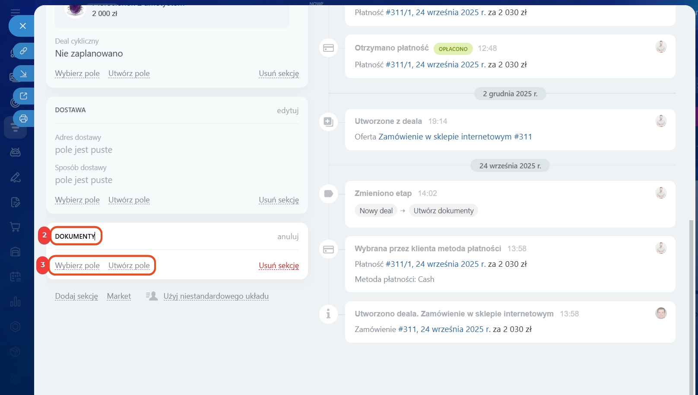Open the deal in a new window
698x395 pixels.
(x=23, y=96)
